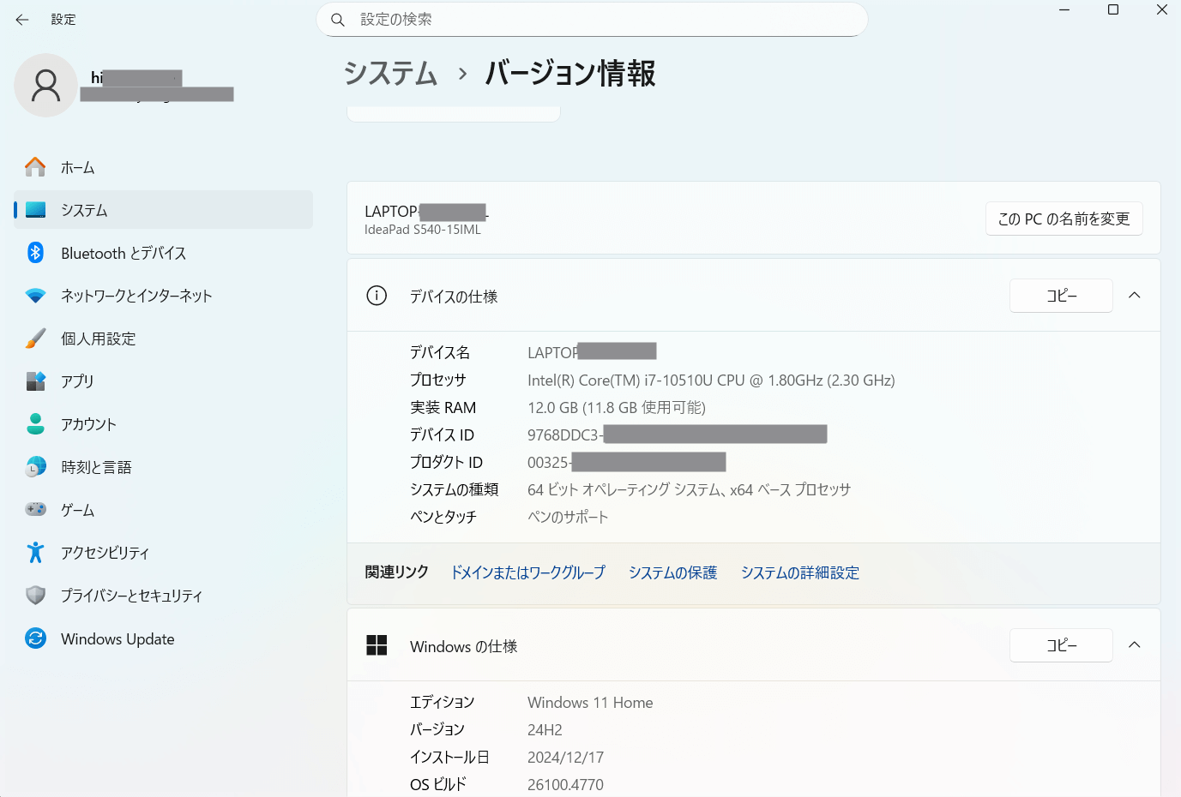This screenshot has width=1181, height=797.
Task: Collapse the デバイスの仕様 section chevron
Action: tap(1135, 296)
